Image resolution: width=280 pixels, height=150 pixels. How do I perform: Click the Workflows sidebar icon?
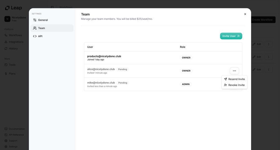point(6,35)
